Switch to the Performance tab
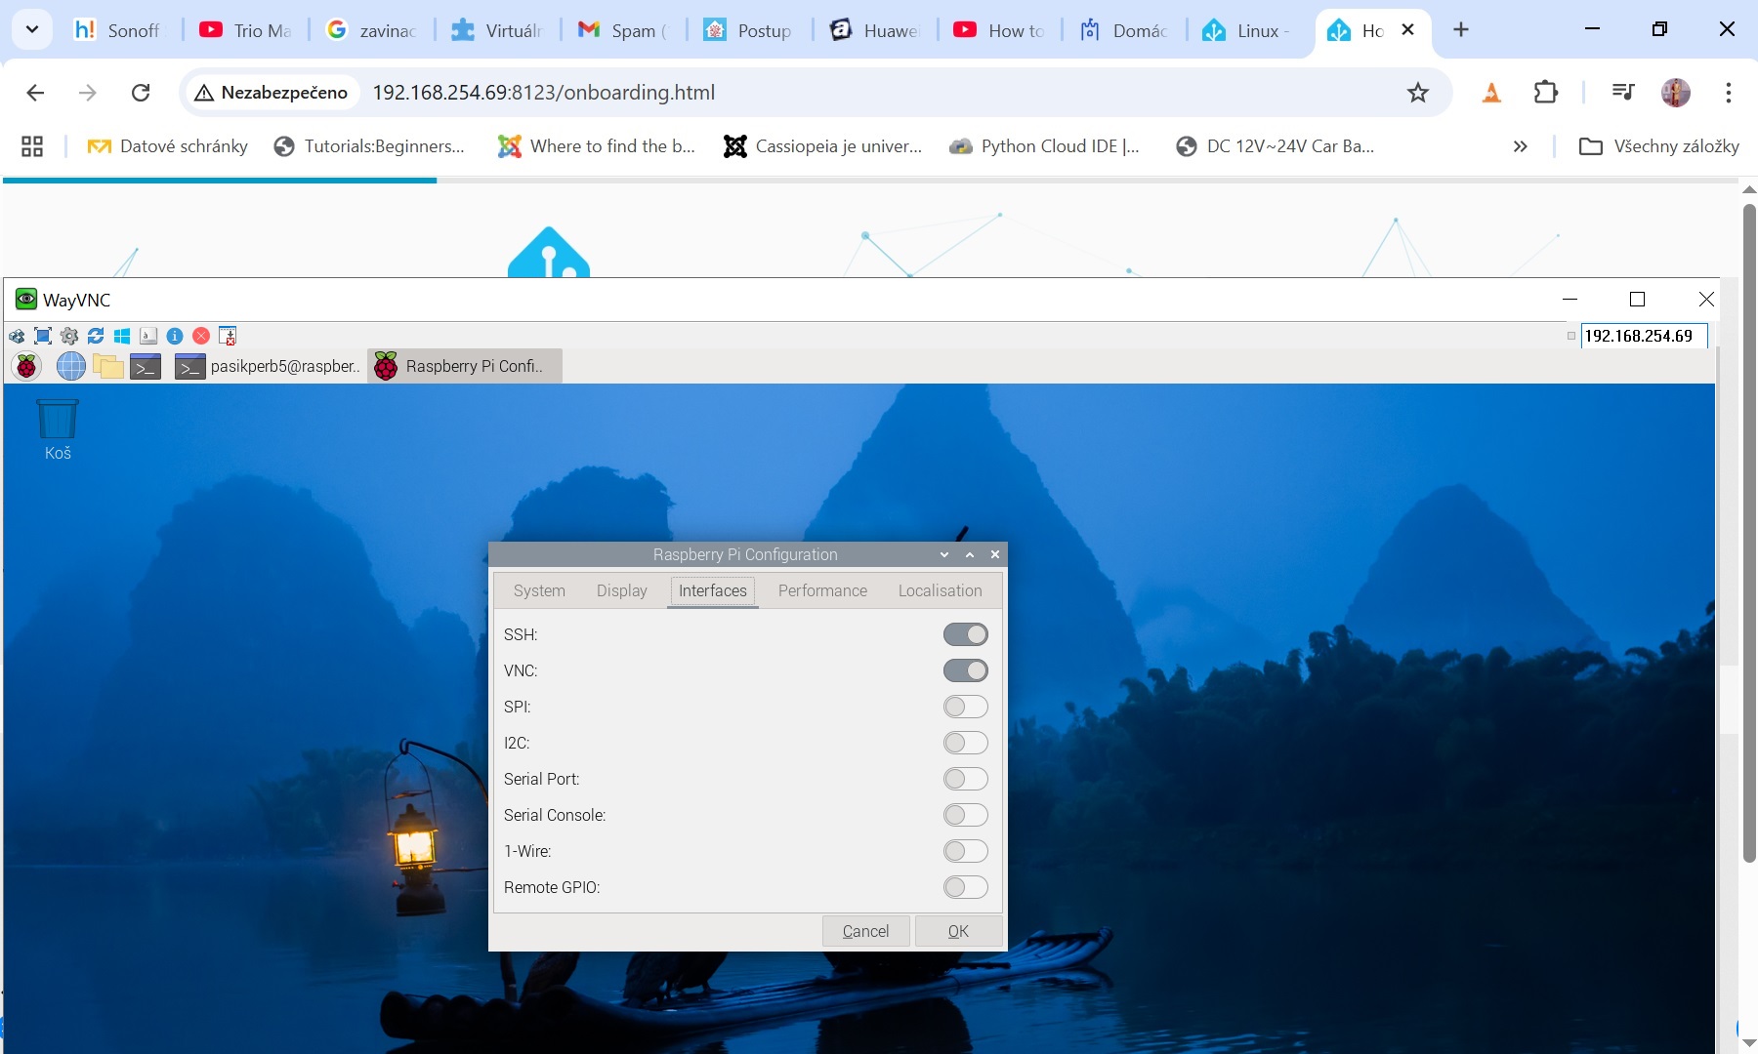 [x=822, y=590]
